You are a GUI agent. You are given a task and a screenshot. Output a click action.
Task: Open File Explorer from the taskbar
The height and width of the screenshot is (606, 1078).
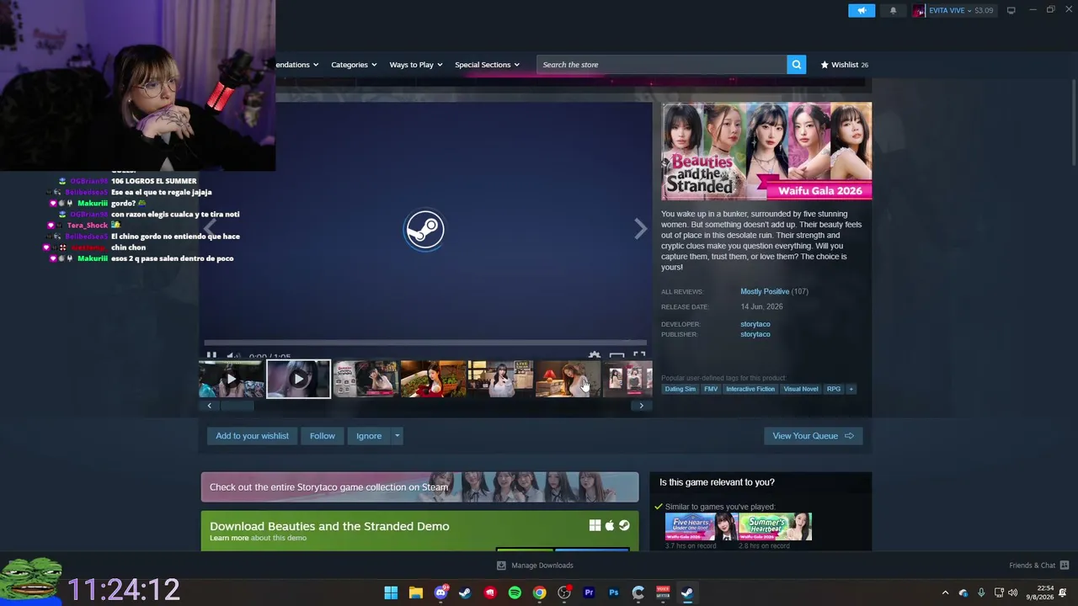pyautogui.click(x=415, y=593)
